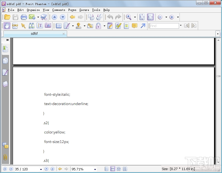Open the padlock security dropdown arrow
Viewport: 222px width, 173px height.
104,26
